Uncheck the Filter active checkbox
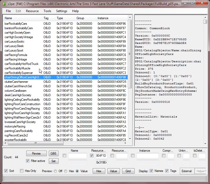This screenshot has width=210, height=184. tap(28, 161)
